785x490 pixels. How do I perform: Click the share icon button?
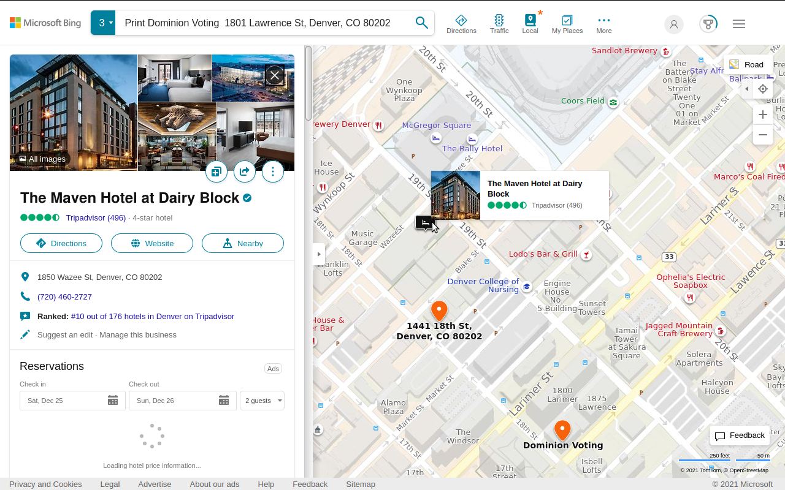[244, 171]
